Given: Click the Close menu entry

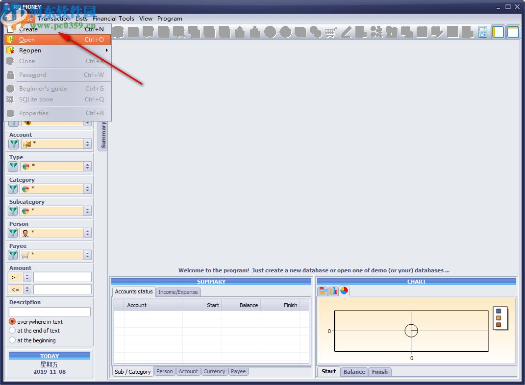Looking at the screenshot, I should 57,61.
